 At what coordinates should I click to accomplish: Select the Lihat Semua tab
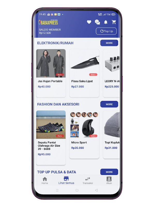66,180
